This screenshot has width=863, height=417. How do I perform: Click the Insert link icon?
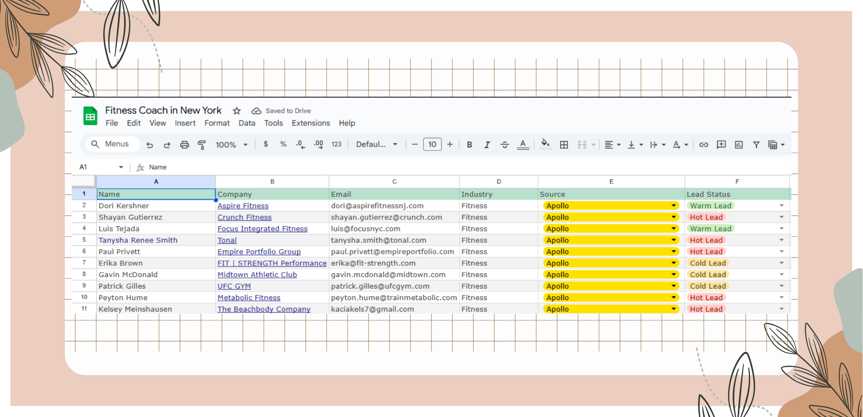click(704, 145)
